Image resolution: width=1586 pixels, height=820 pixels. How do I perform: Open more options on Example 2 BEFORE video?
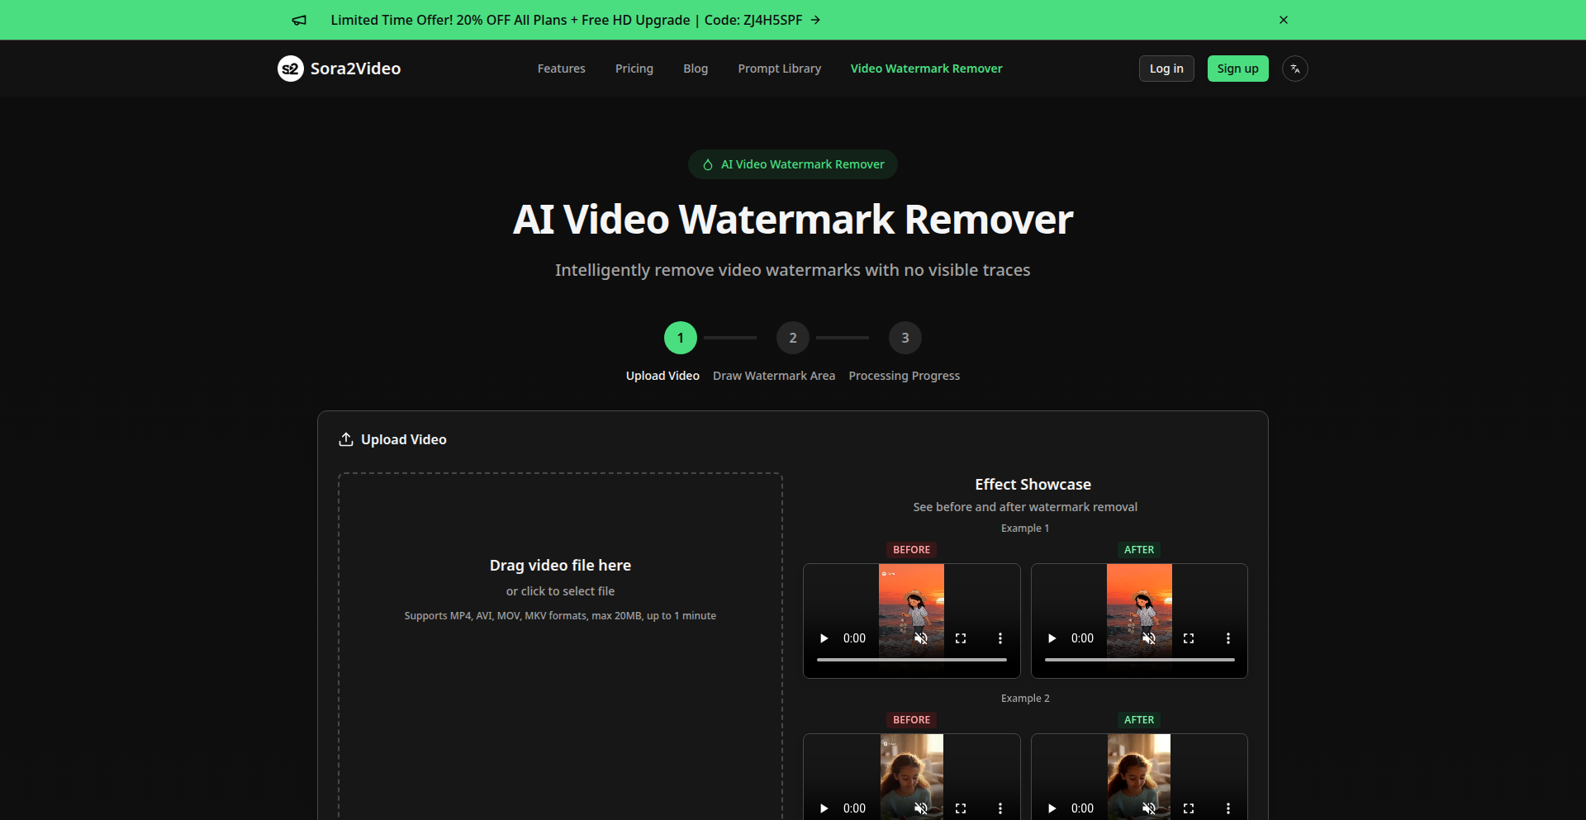[x=1000, y=808]
